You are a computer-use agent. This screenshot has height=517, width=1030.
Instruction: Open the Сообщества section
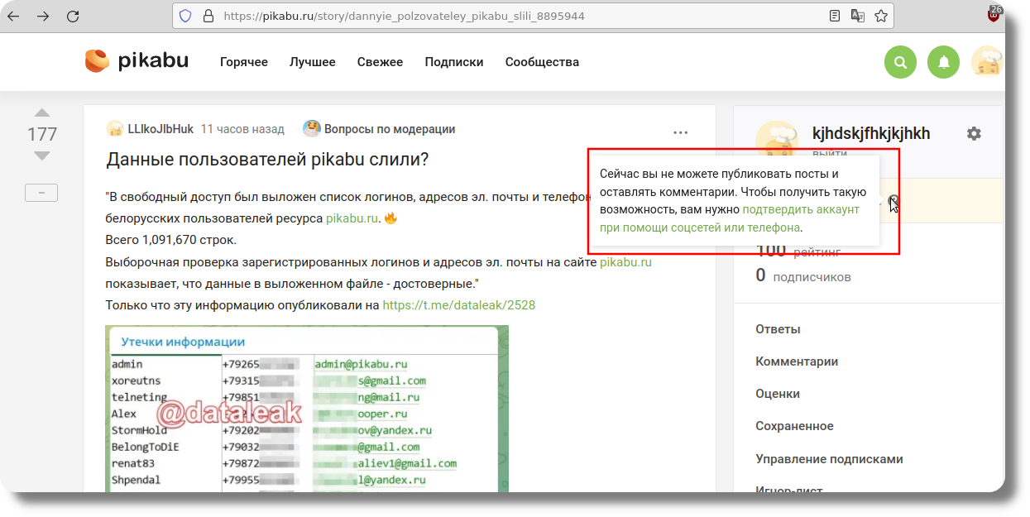point(542,62)
